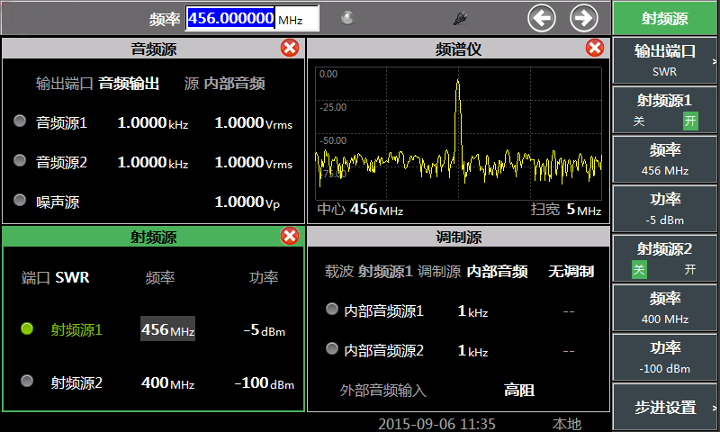Expand 输出端口 SWR side menu option

point(666,60)
